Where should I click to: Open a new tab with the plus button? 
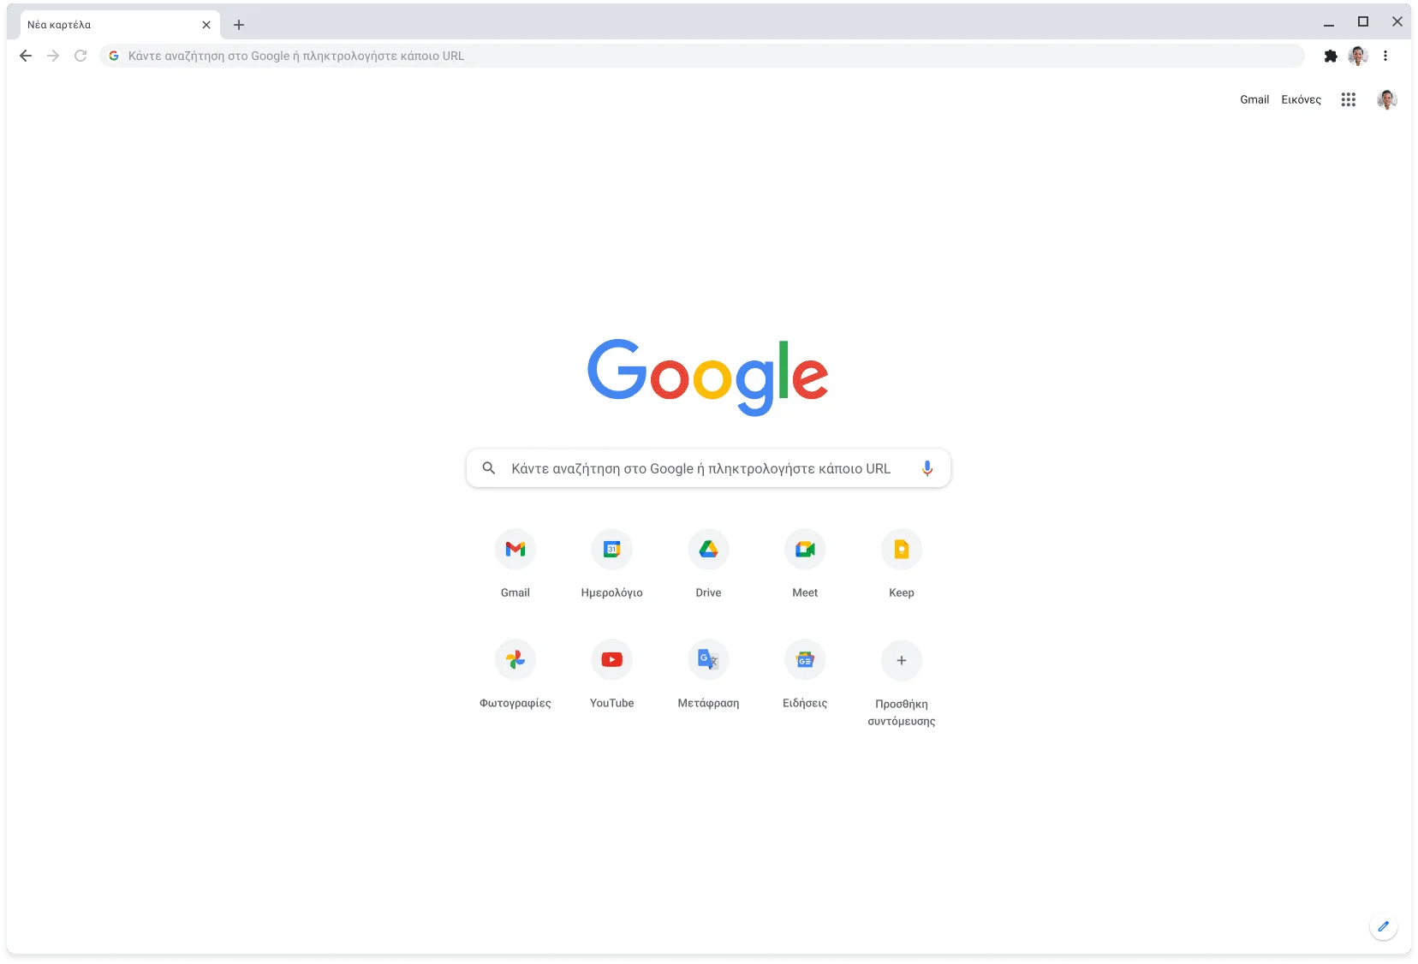pos(239,25)
